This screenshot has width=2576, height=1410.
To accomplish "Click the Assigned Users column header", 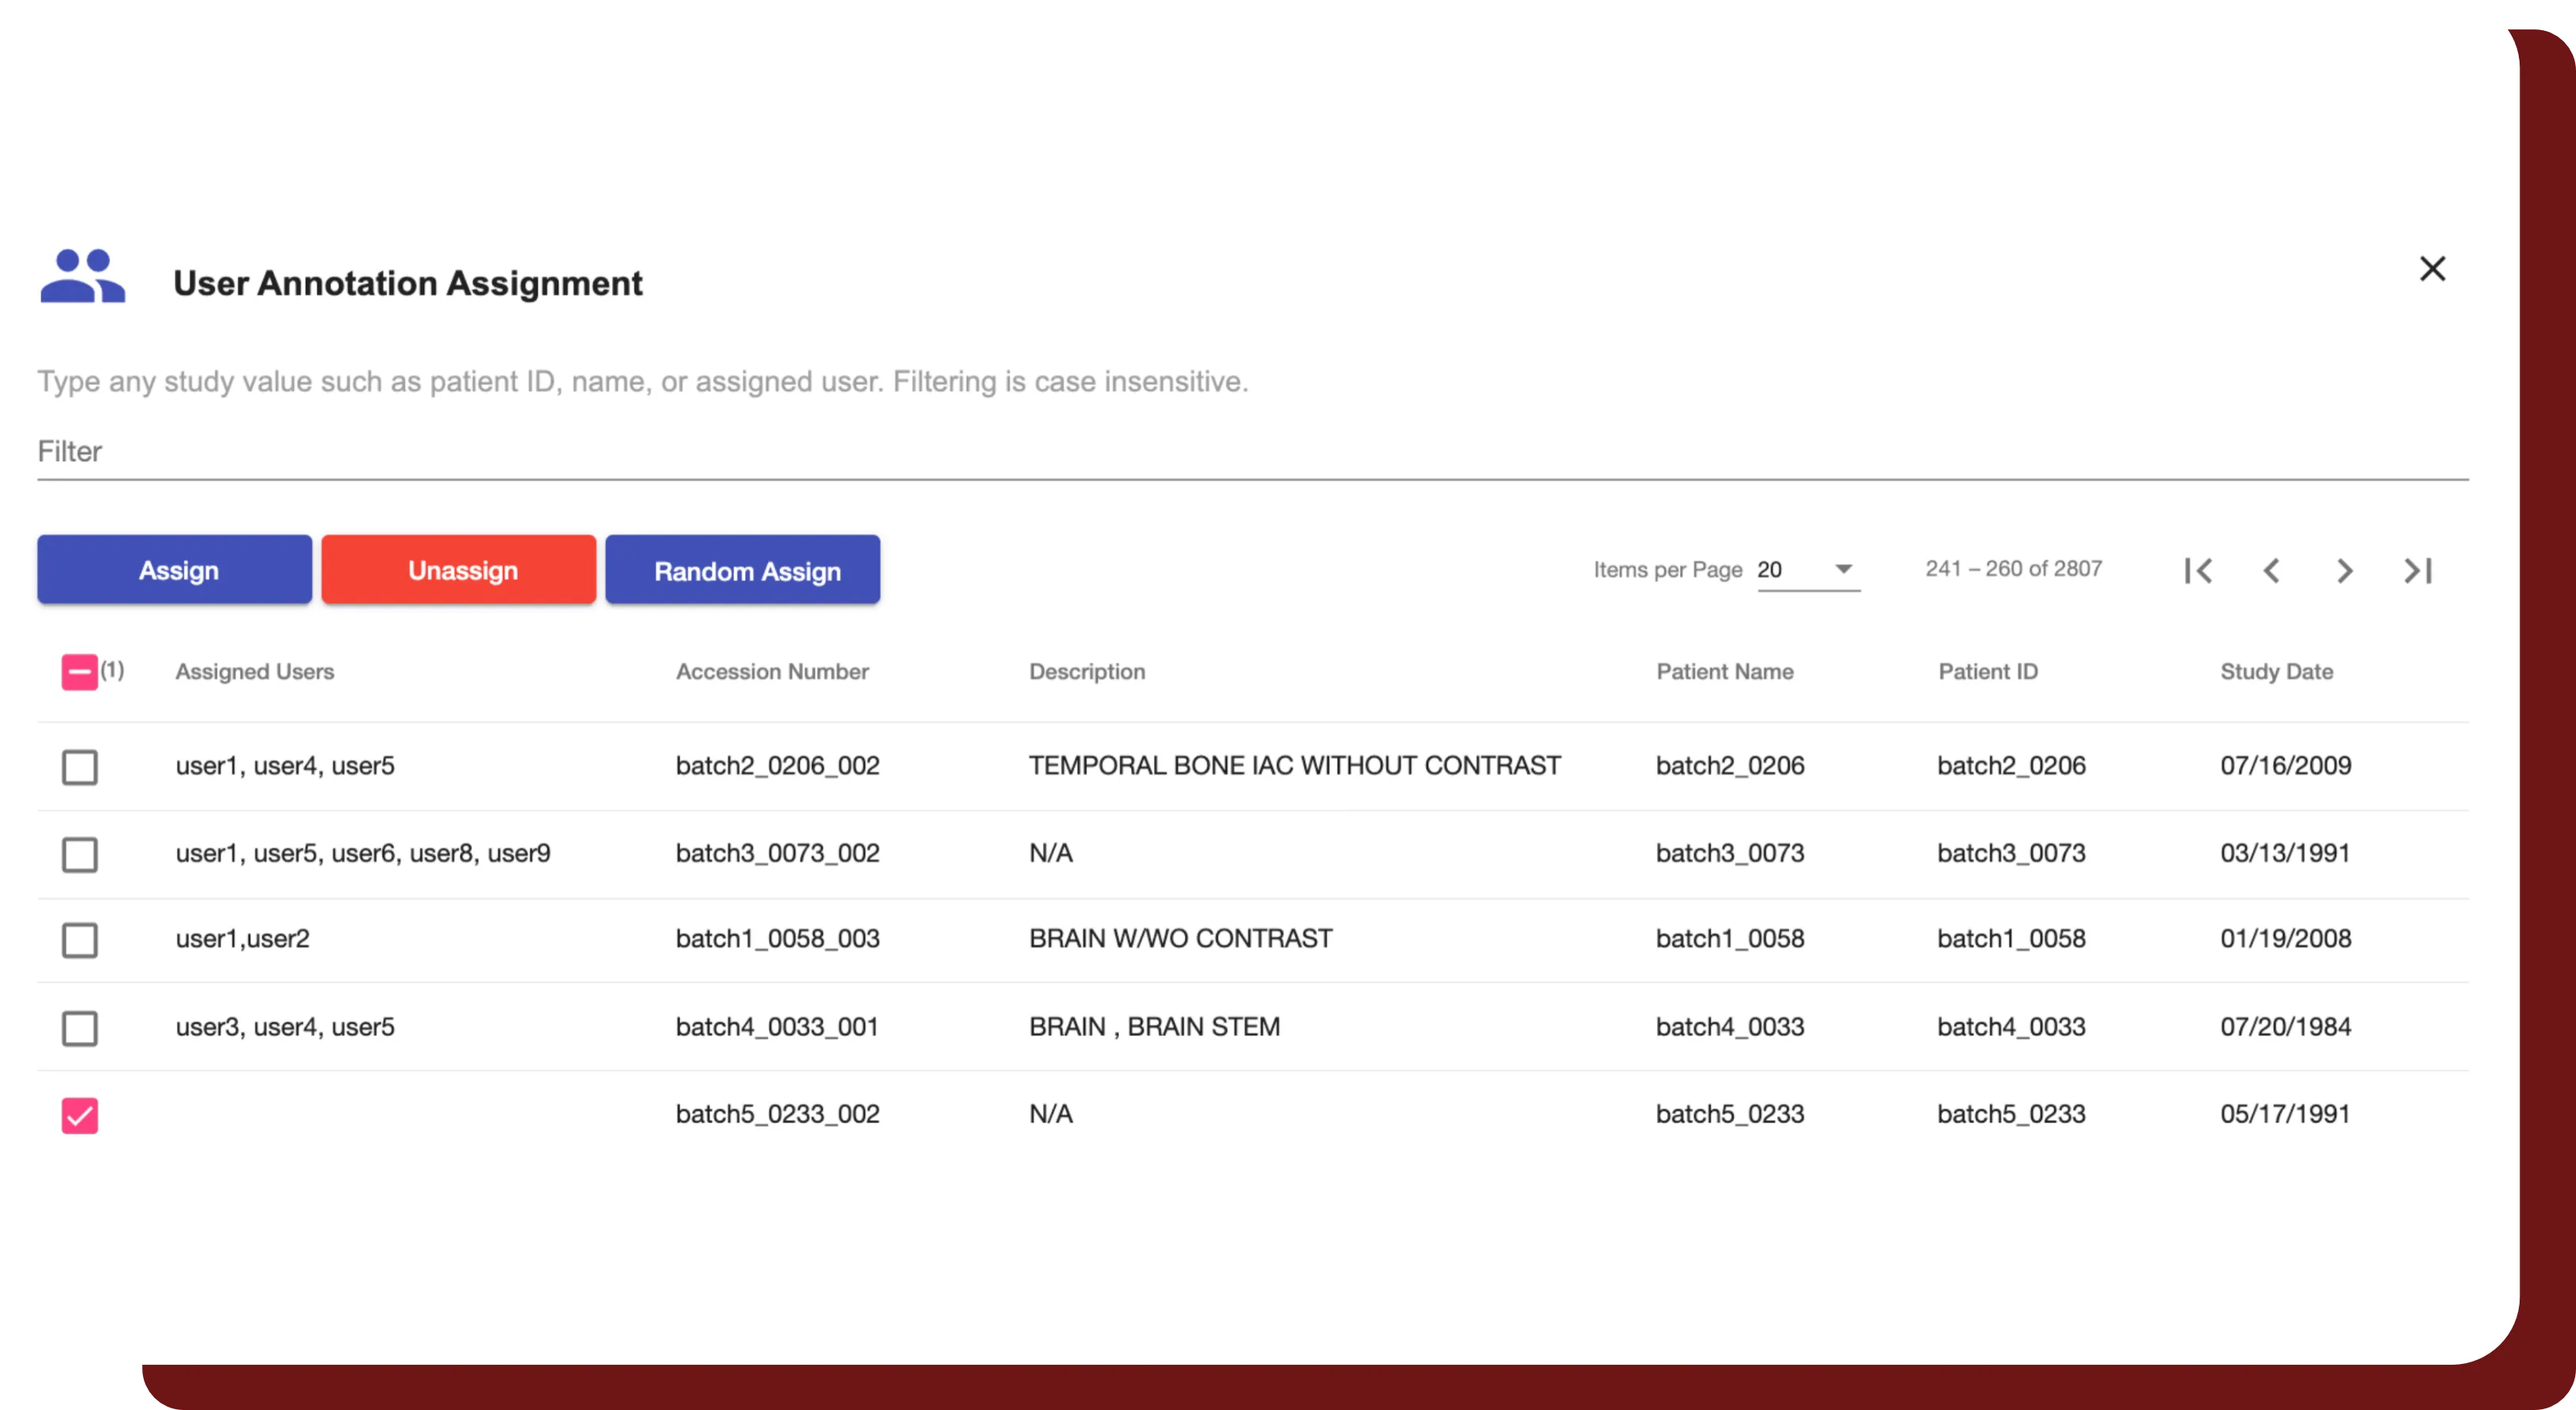I will tap(254, 672).
